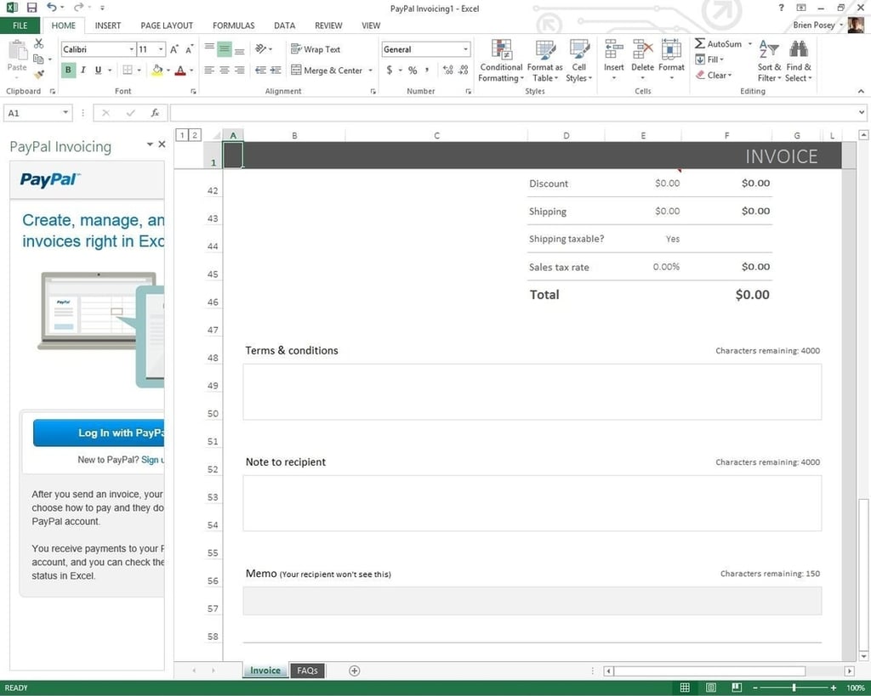Screen dimensions: 871x696
Task: Toggle Wrap Text
Action: coord(316,49)
